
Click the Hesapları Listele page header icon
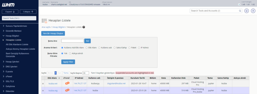[x=44, y=21]
